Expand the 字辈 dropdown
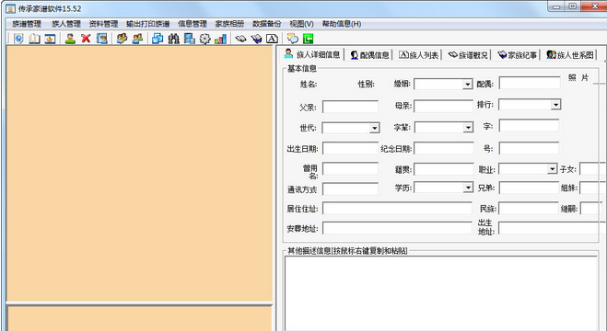Screen dimensions: 607x331 (x=468, y=127)
